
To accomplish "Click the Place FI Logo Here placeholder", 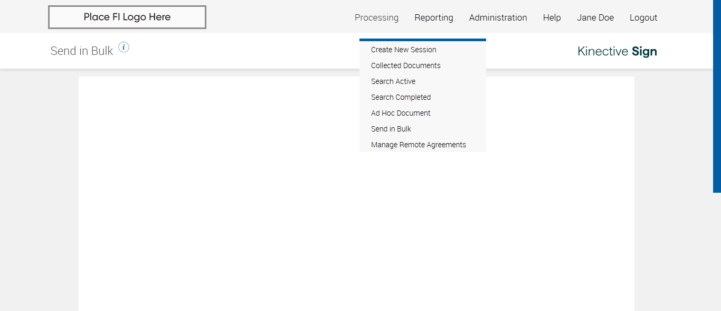I will (127, 17).
